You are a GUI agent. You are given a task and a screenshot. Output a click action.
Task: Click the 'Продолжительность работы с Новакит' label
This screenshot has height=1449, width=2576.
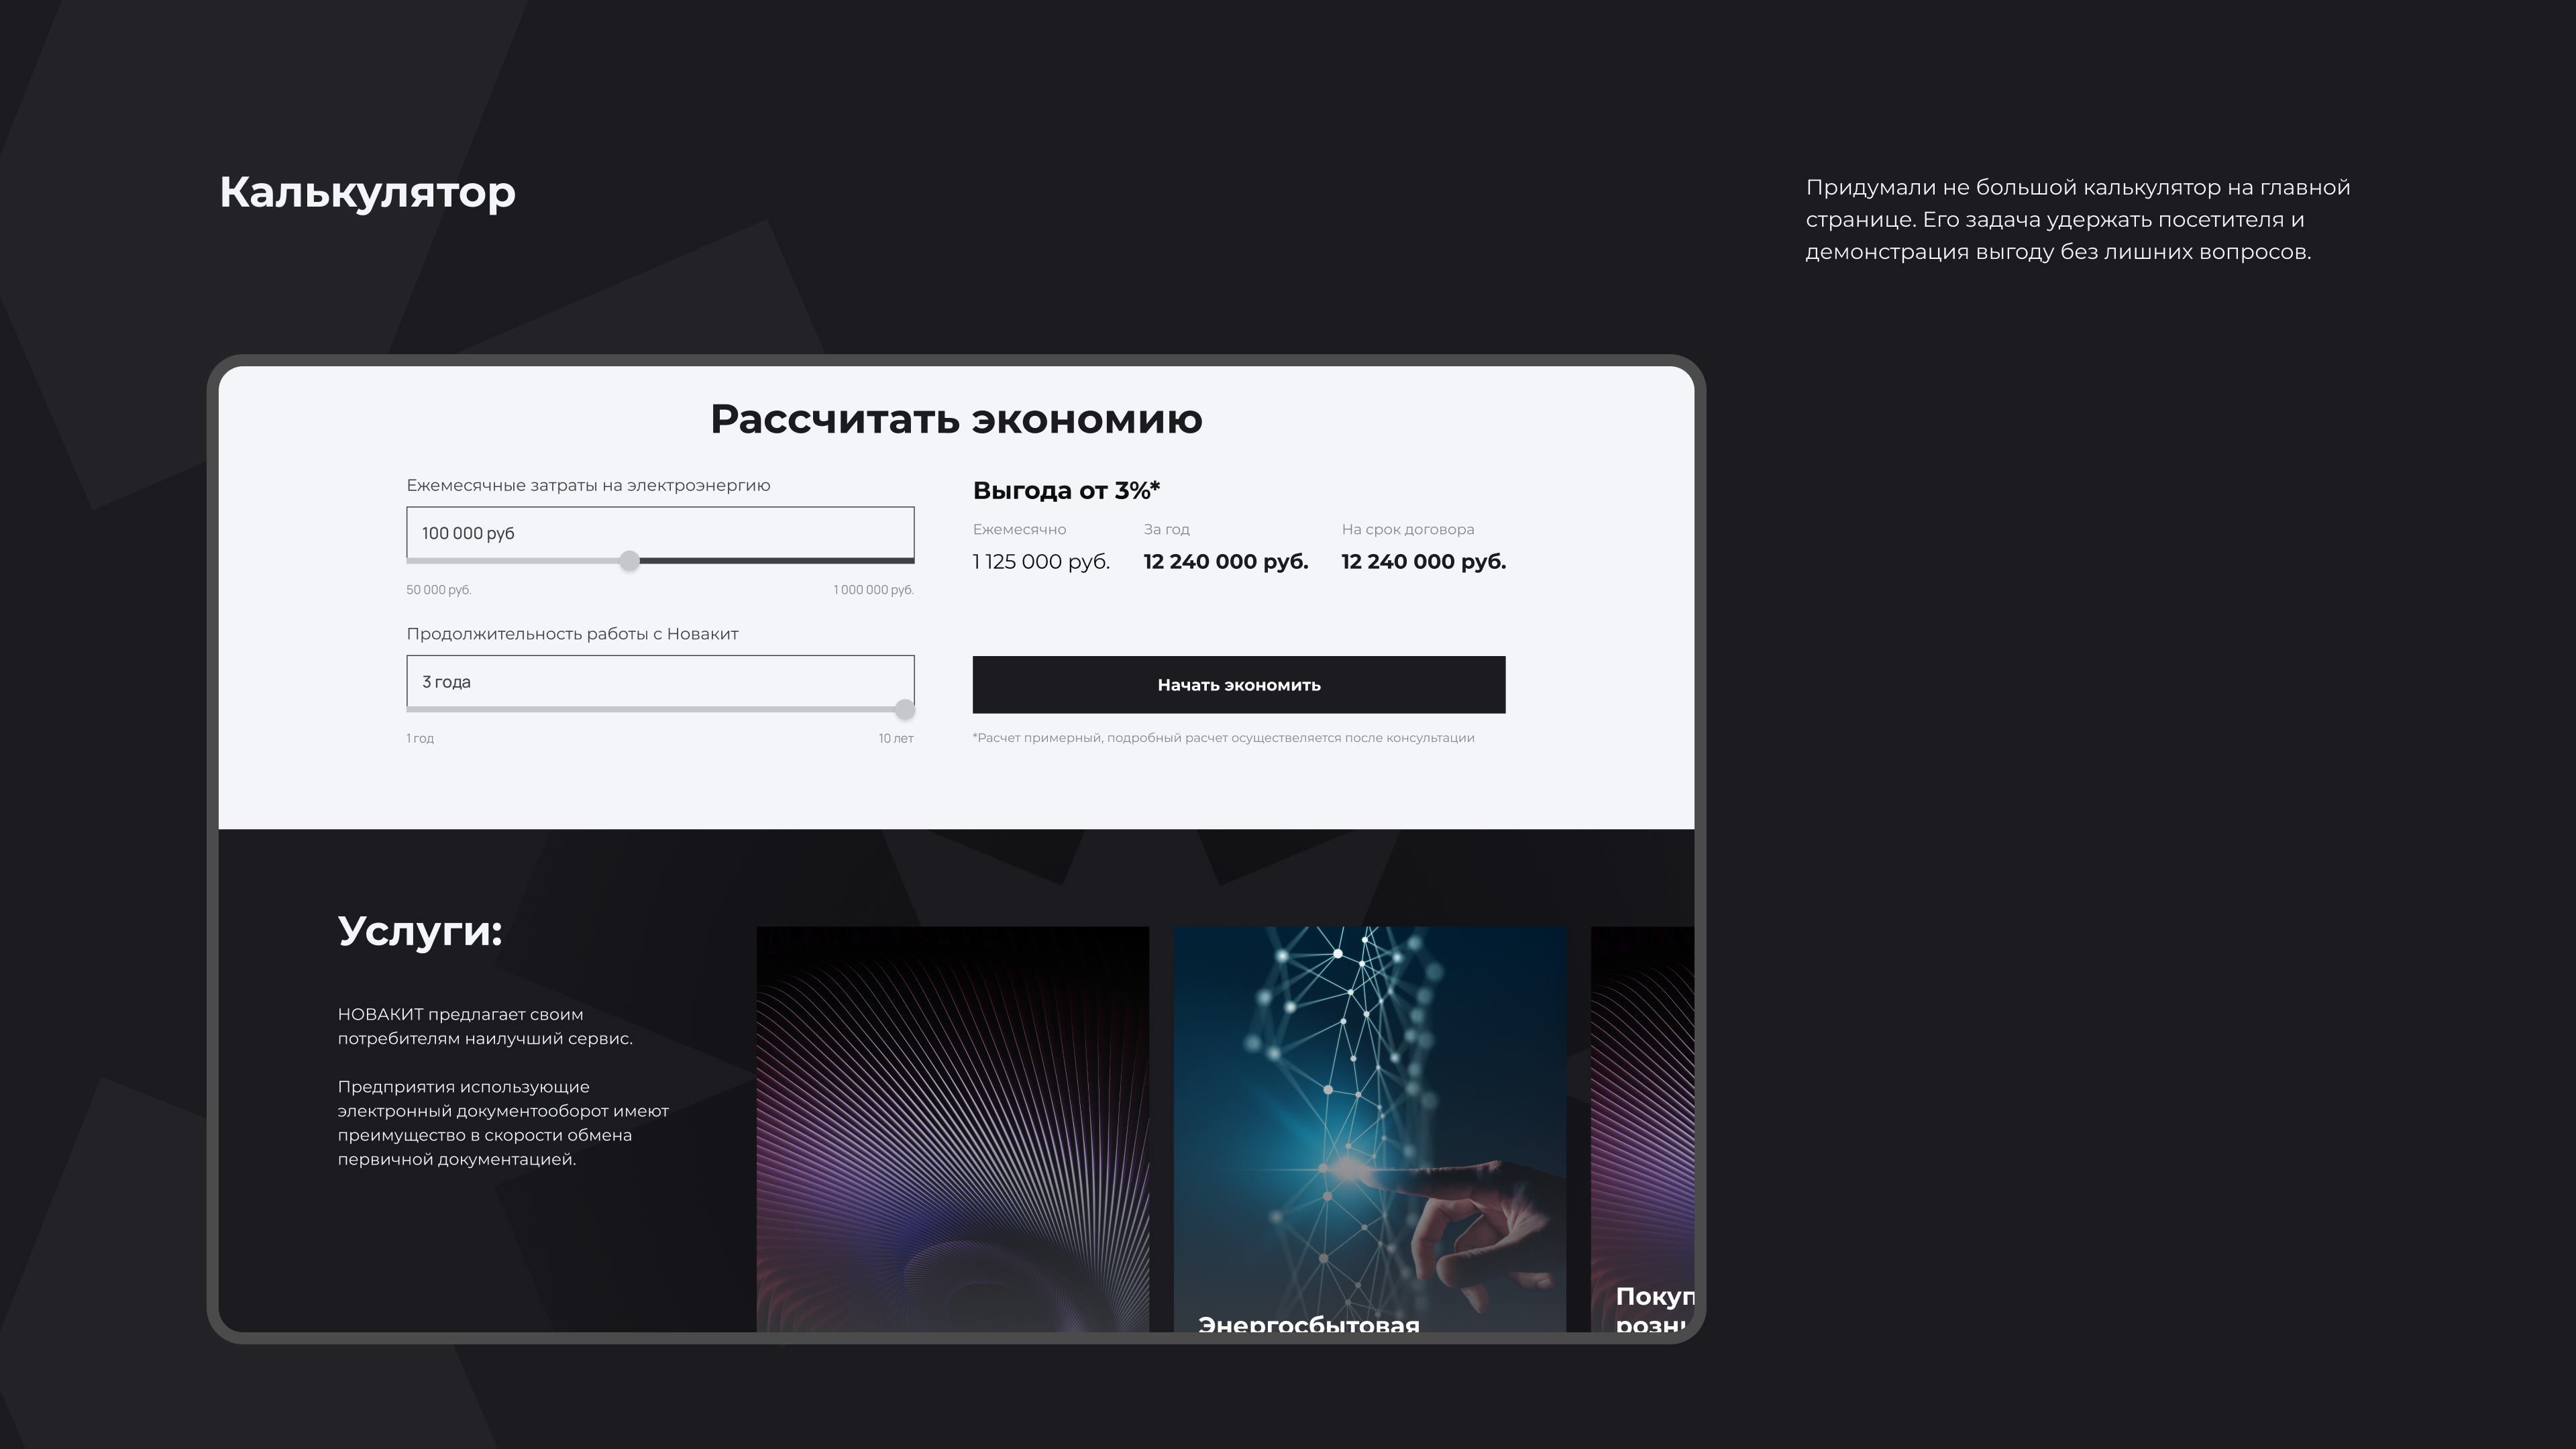(572, 634)
